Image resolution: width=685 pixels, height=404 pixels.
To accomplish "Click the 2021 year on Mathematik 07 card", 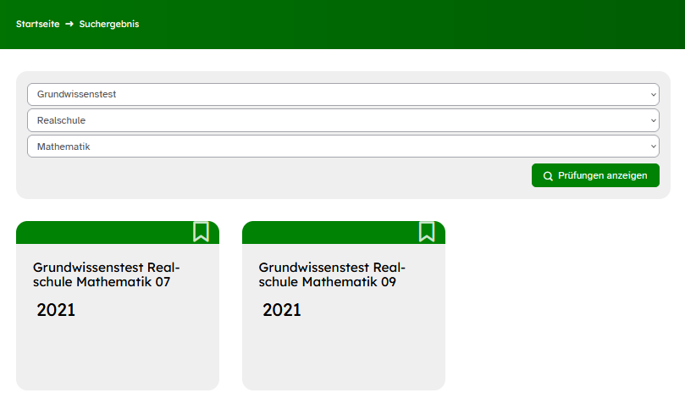I will click(56, 310).
